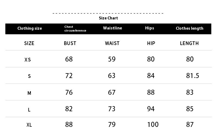
Task: Select the Clothing size header
Action: click(x=30, y=28)
